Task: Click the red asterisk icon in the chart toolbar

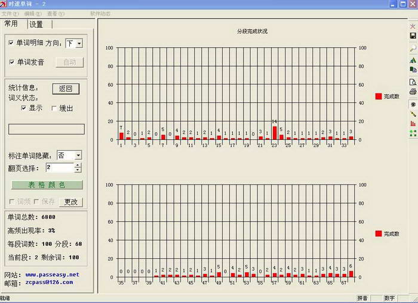Action: point(413,26)
